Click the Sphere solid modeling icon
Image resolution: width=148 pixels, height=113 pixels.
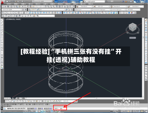pyautogui.click(x=14, y=13)
